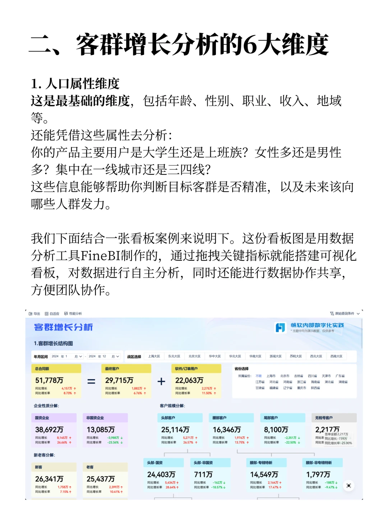Select the 西南大区 region tab
Image resolution: width=388 pixels, height=519 pixels.
(x=336, y=356)
